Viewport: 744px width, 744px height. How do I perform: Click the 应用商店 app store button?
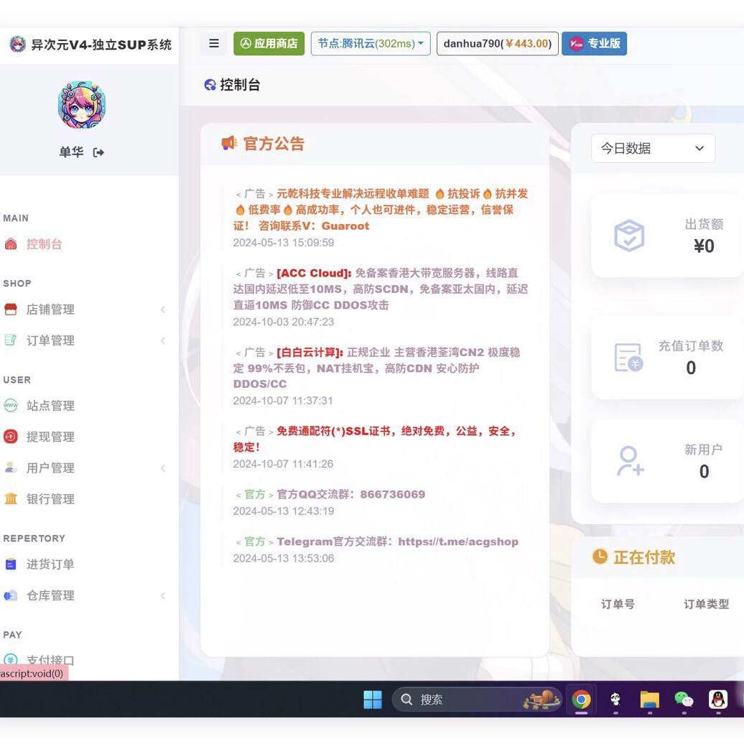pyautogui.click(x=269, y=43)
